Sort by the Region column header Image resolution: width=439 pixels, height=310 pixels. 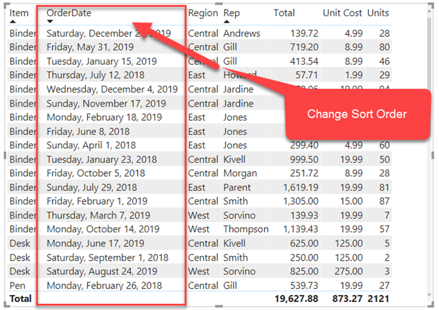pos(203,13)
